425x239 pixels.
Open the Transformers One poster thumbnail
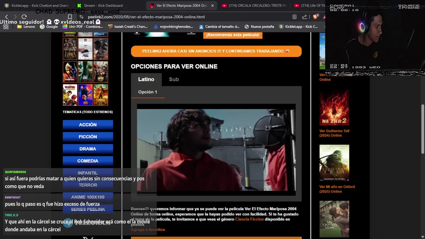point(101,72)
